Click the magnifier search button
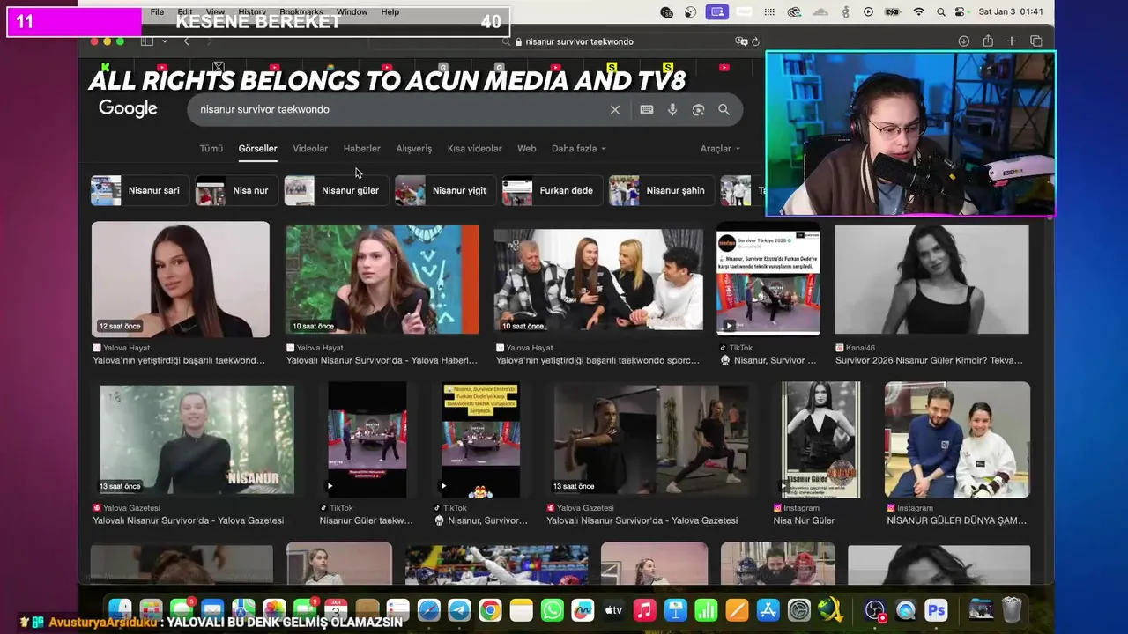The height and width of the screenshot is (634, 1128). pos(724,110)
